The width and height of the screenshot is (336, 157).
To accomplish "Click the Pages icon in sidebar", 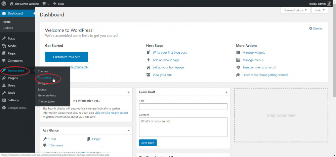I will pos(4,53).
